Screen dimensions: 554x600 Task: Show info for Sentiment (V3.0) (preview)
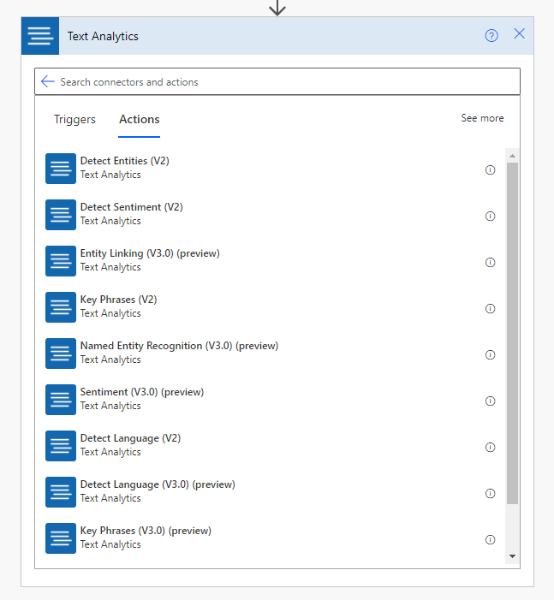pos(490,401)
